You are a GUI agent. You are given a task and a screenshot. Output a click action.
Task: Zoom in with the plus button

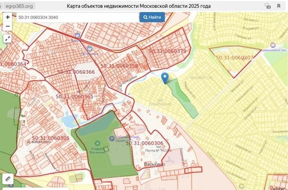coord(8,17)
